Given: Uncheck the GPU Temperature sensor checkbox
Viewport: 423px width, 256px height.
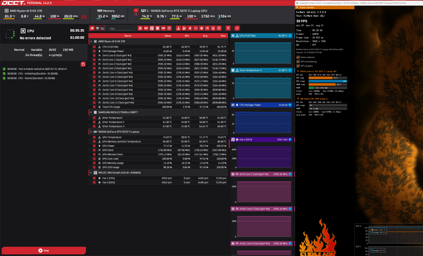Looking at the screenshot, I should pyautogui.click(x=94, y=137).
